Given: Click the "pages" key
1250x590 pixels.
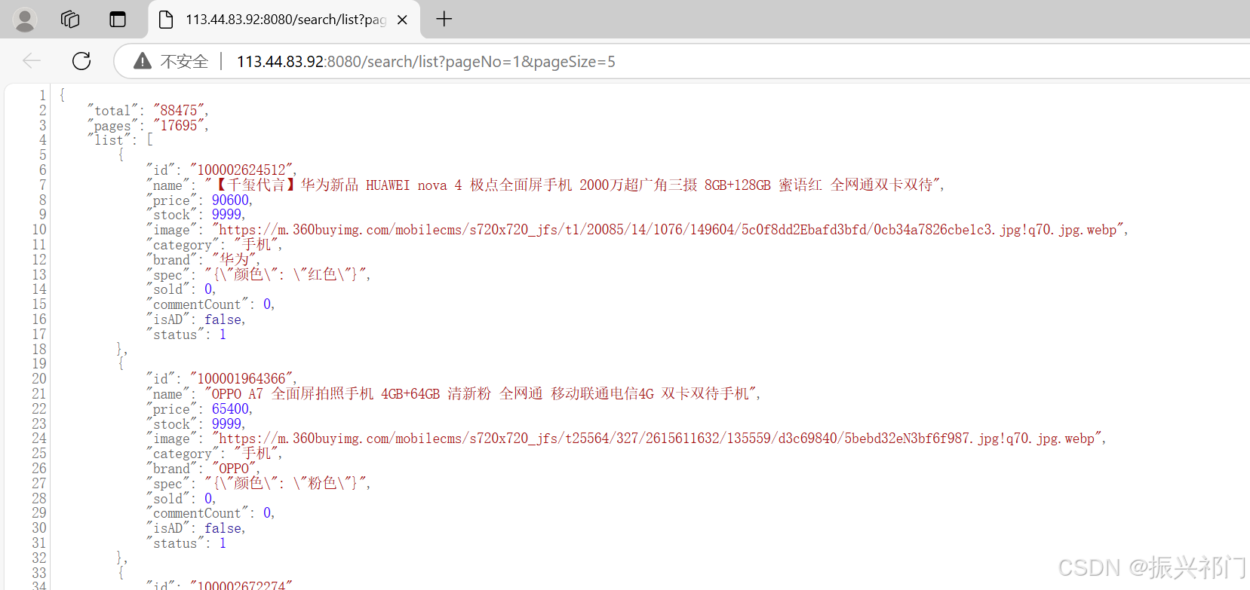Looking at the screenshot, I should pyautogui.click(x=112, y=126).
